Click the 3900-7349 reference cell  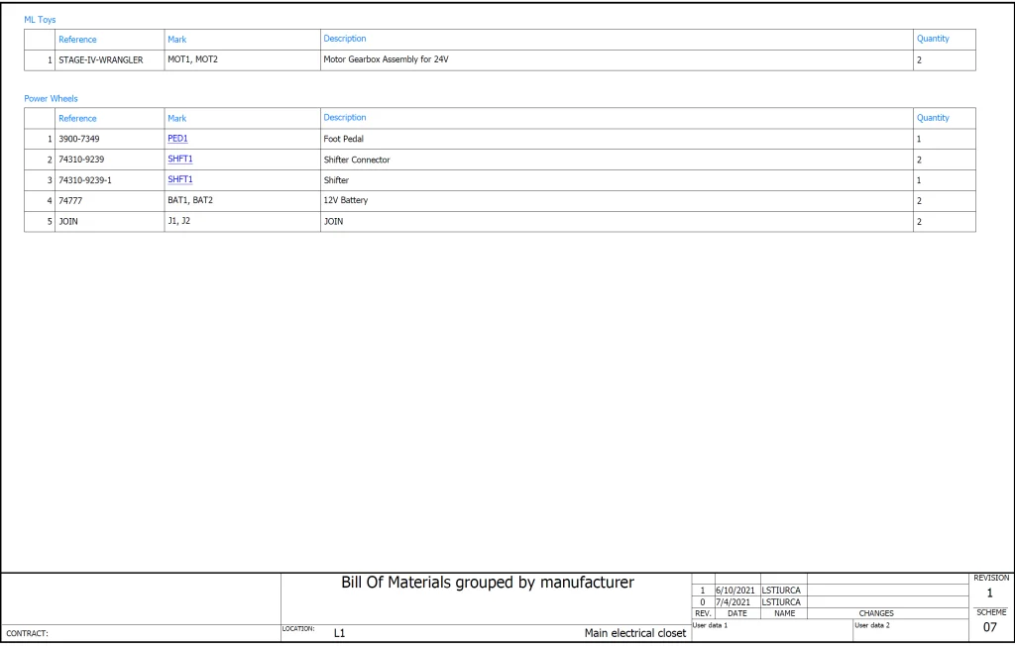click(x=78, y=139)
